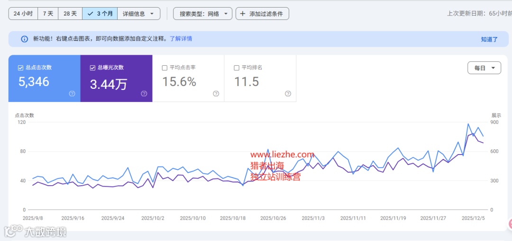
Task: Click the 3.44万 impressions value
Action: pyautogui.click(x=109, y=84)
